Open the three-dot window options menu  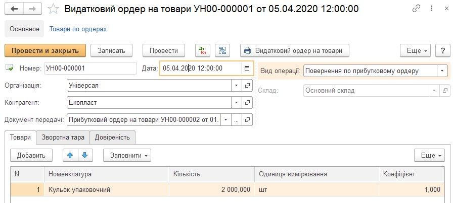click(x=432, y=9)
